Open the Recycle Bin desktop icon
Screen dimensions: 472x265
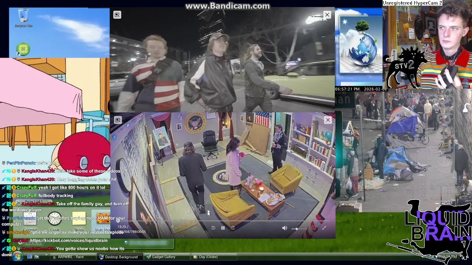pos(23,17)
